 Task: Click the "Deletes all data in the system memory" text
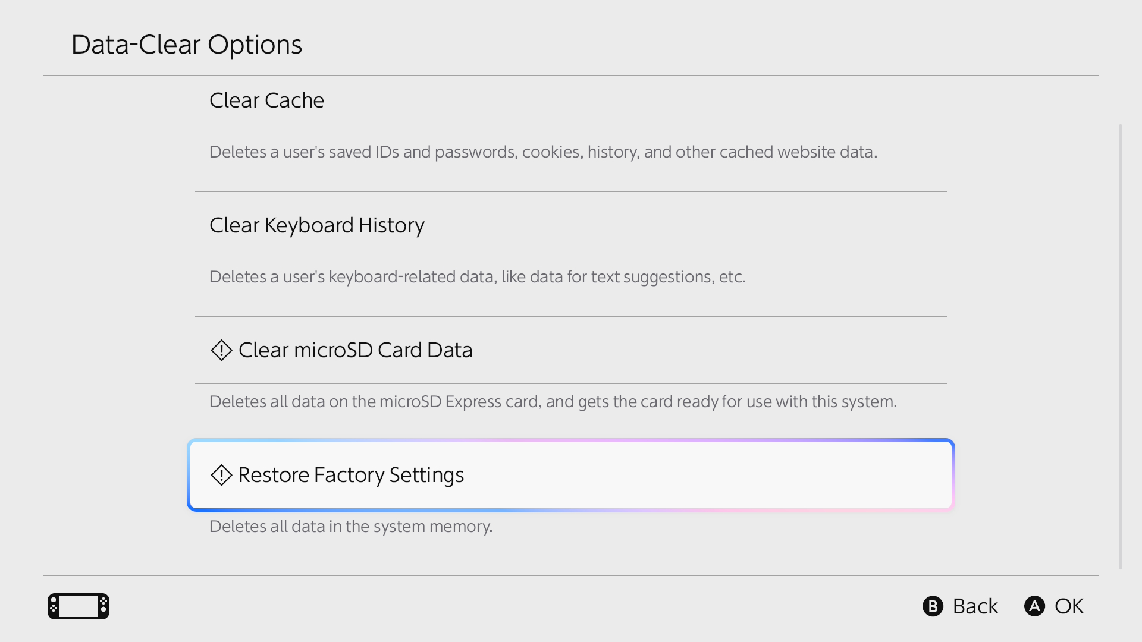pyautogui.click(x=350, y=527)
